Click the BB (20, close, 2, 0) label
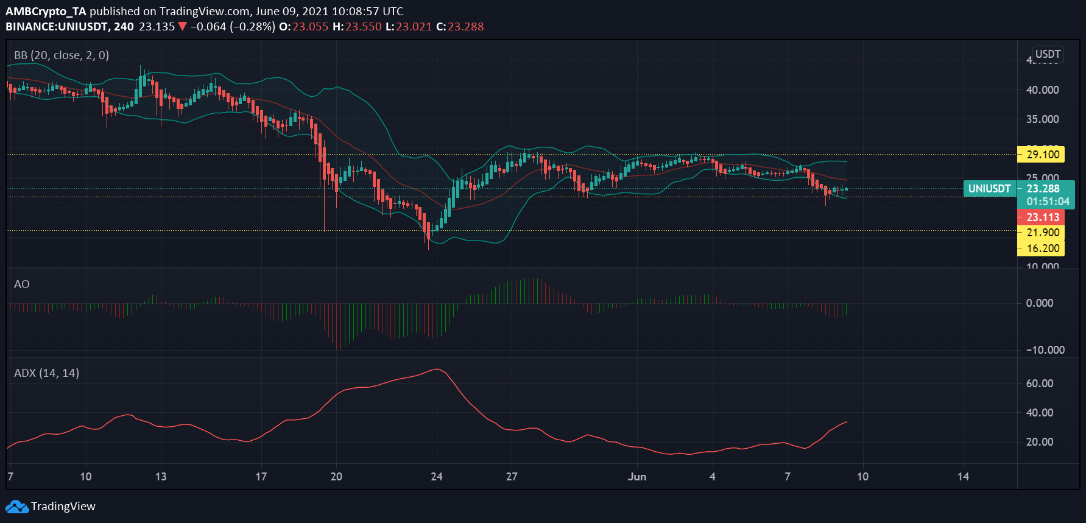This screenshot has height=523, width=1086. [x=62, y=55]
